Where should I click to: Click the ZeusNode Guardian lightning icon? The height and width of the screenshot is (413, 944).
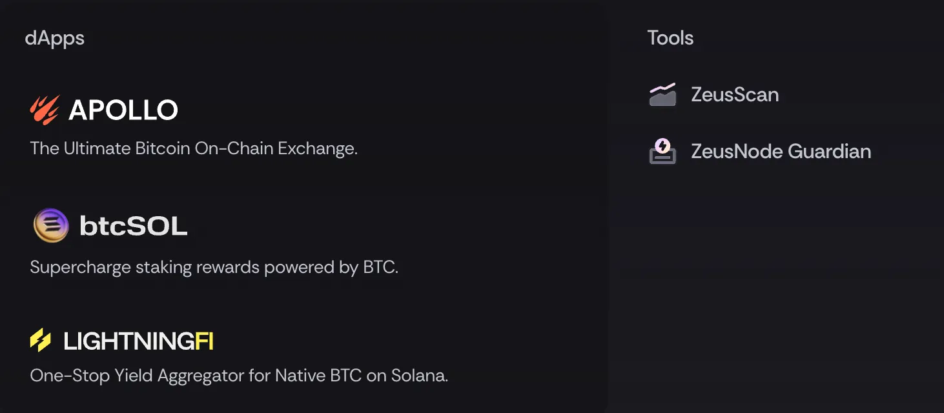point(662,151)
